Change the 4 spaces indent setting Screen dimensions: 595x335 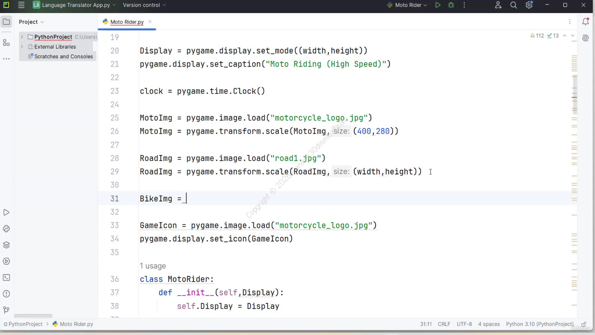point(489,324)
